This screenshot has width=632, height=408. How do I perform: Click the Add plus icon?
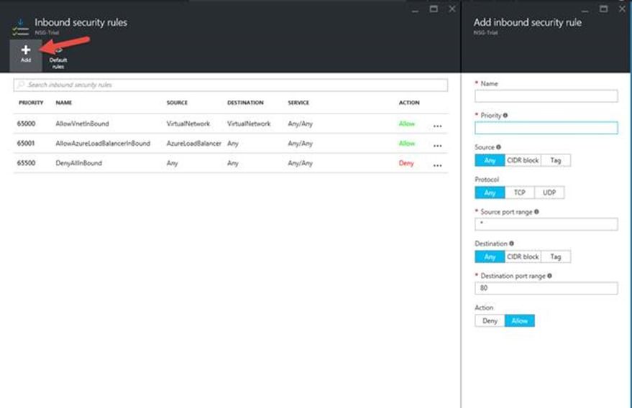[26, 50]
